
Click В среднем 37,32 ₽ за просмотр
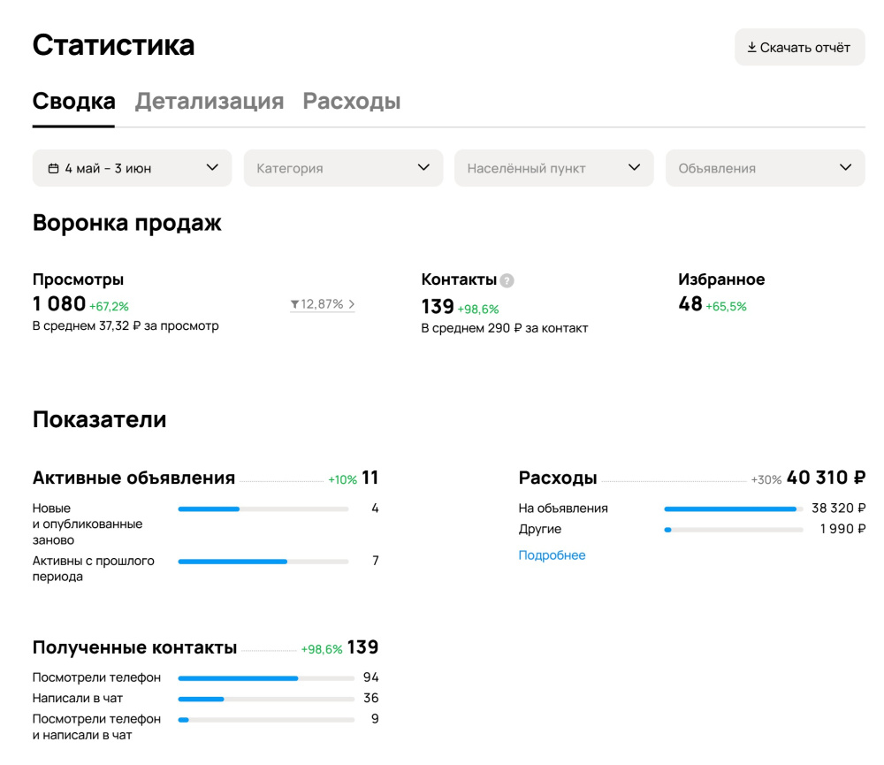(126, 326)
